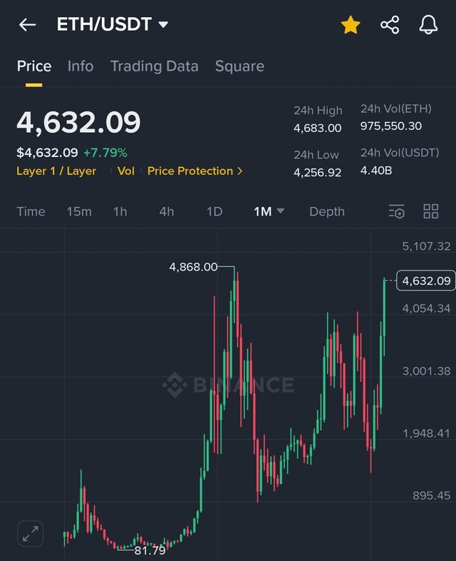Open the Square tab
This screenshot has height=561, width=456.
point(239,66)
